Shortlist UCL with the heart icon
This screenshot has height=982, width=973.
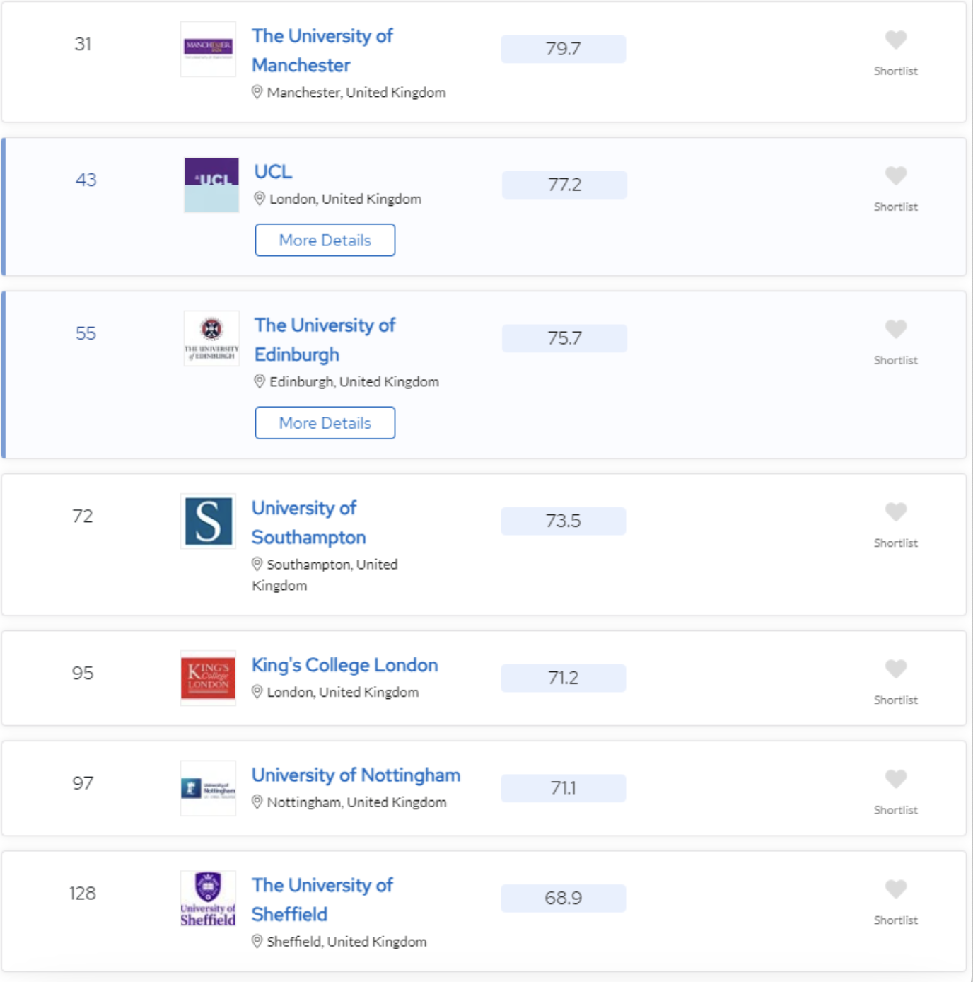point(895,175)
